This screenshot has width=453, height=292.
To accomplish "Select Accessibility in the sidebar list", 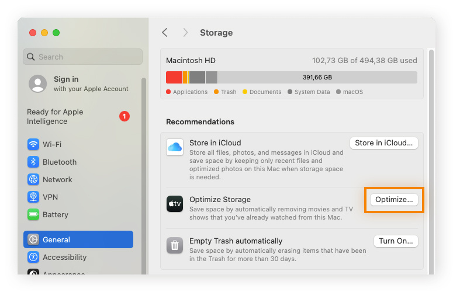I will pos(65,257).
